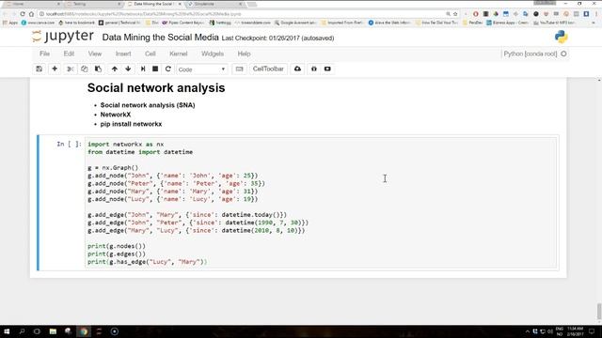The width and height of the screenshot is (602, 338).
Task: Run cell and select below icon
Action: pyautogui.click(x=143, y=69)
